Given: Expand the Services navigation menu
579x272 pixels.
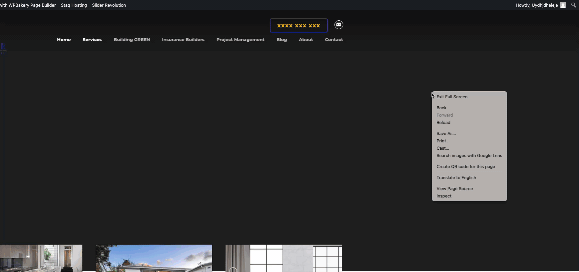Looking at the screenshot, I should point(92,39).
